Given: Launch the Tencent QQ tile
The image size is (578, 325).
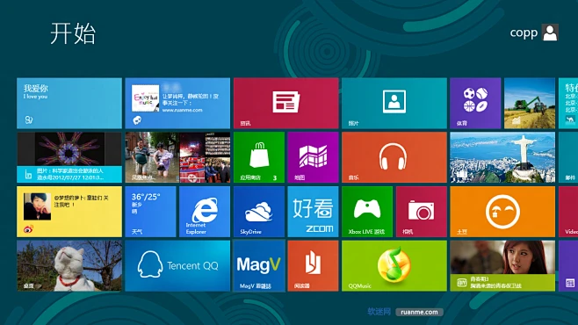Looking at the screenshot, I should (x=177, y=265).
